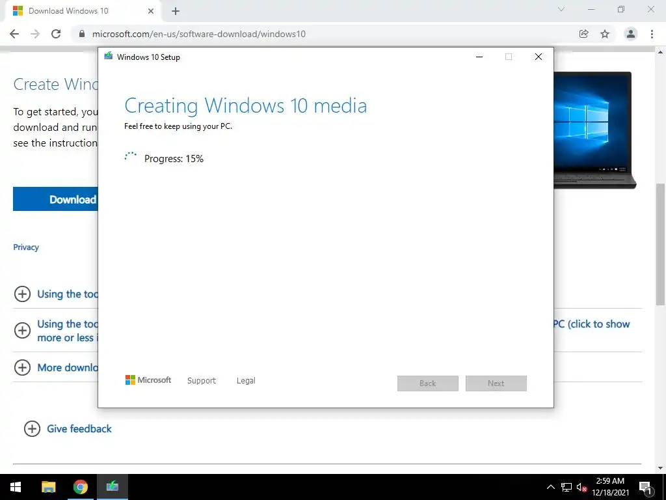Click the Progress: 15% text
666x500 pixels.
(174, 159)
